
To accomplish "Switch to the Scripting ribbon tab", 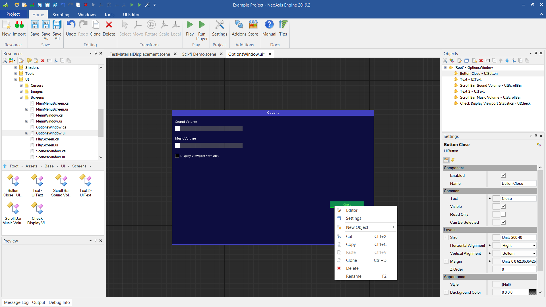I will 61,14.
